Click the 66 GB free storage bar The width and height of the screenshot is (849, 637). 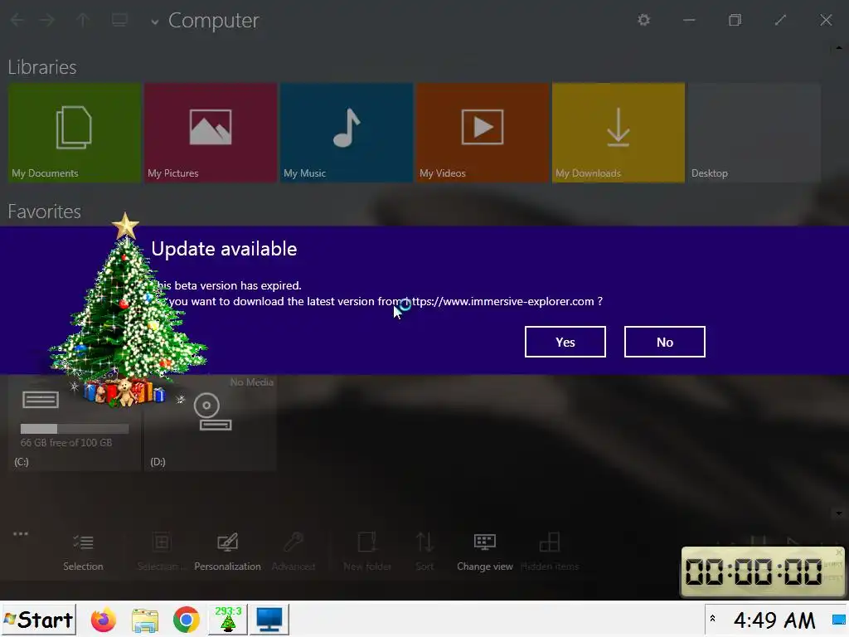tap(74, 429)
